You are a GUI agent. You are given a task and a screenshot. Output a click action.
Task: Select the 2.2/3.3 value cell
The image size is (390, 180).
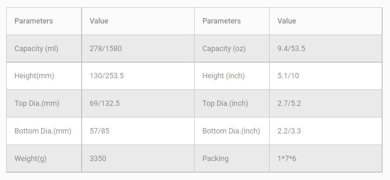[289, 131]
